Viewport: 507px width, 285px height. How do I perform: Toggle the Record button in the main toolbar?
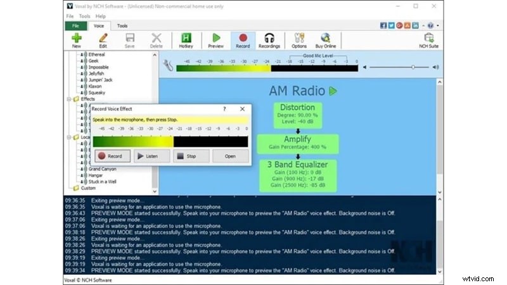pos(242,39)
